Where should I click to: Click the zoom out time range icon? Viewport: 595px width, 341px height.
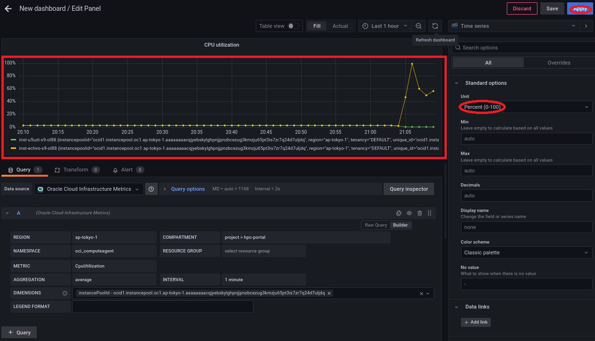[x=419, y=26]
